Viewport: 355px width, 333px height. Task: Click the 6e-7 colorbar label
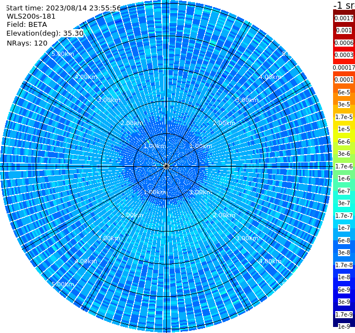point(344,191)
